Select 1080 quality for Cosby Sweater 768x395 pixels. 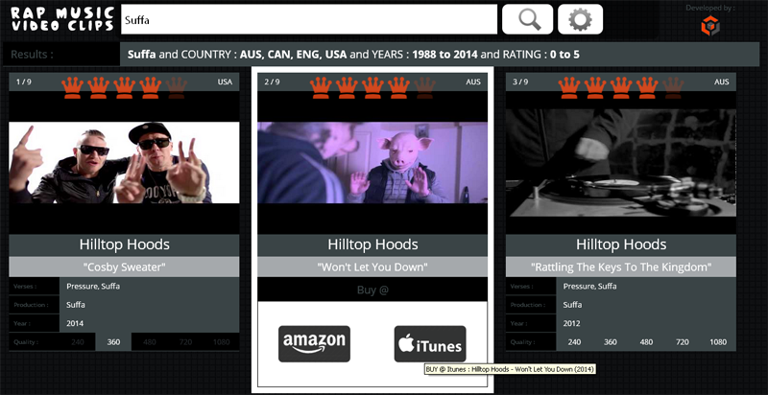coord(222,342)
